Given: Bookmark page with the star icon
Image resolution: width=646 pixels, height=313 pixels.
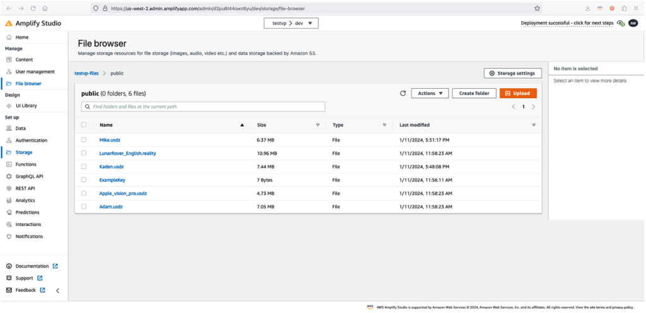Looking at the screenshot, I should coord(537,8).
